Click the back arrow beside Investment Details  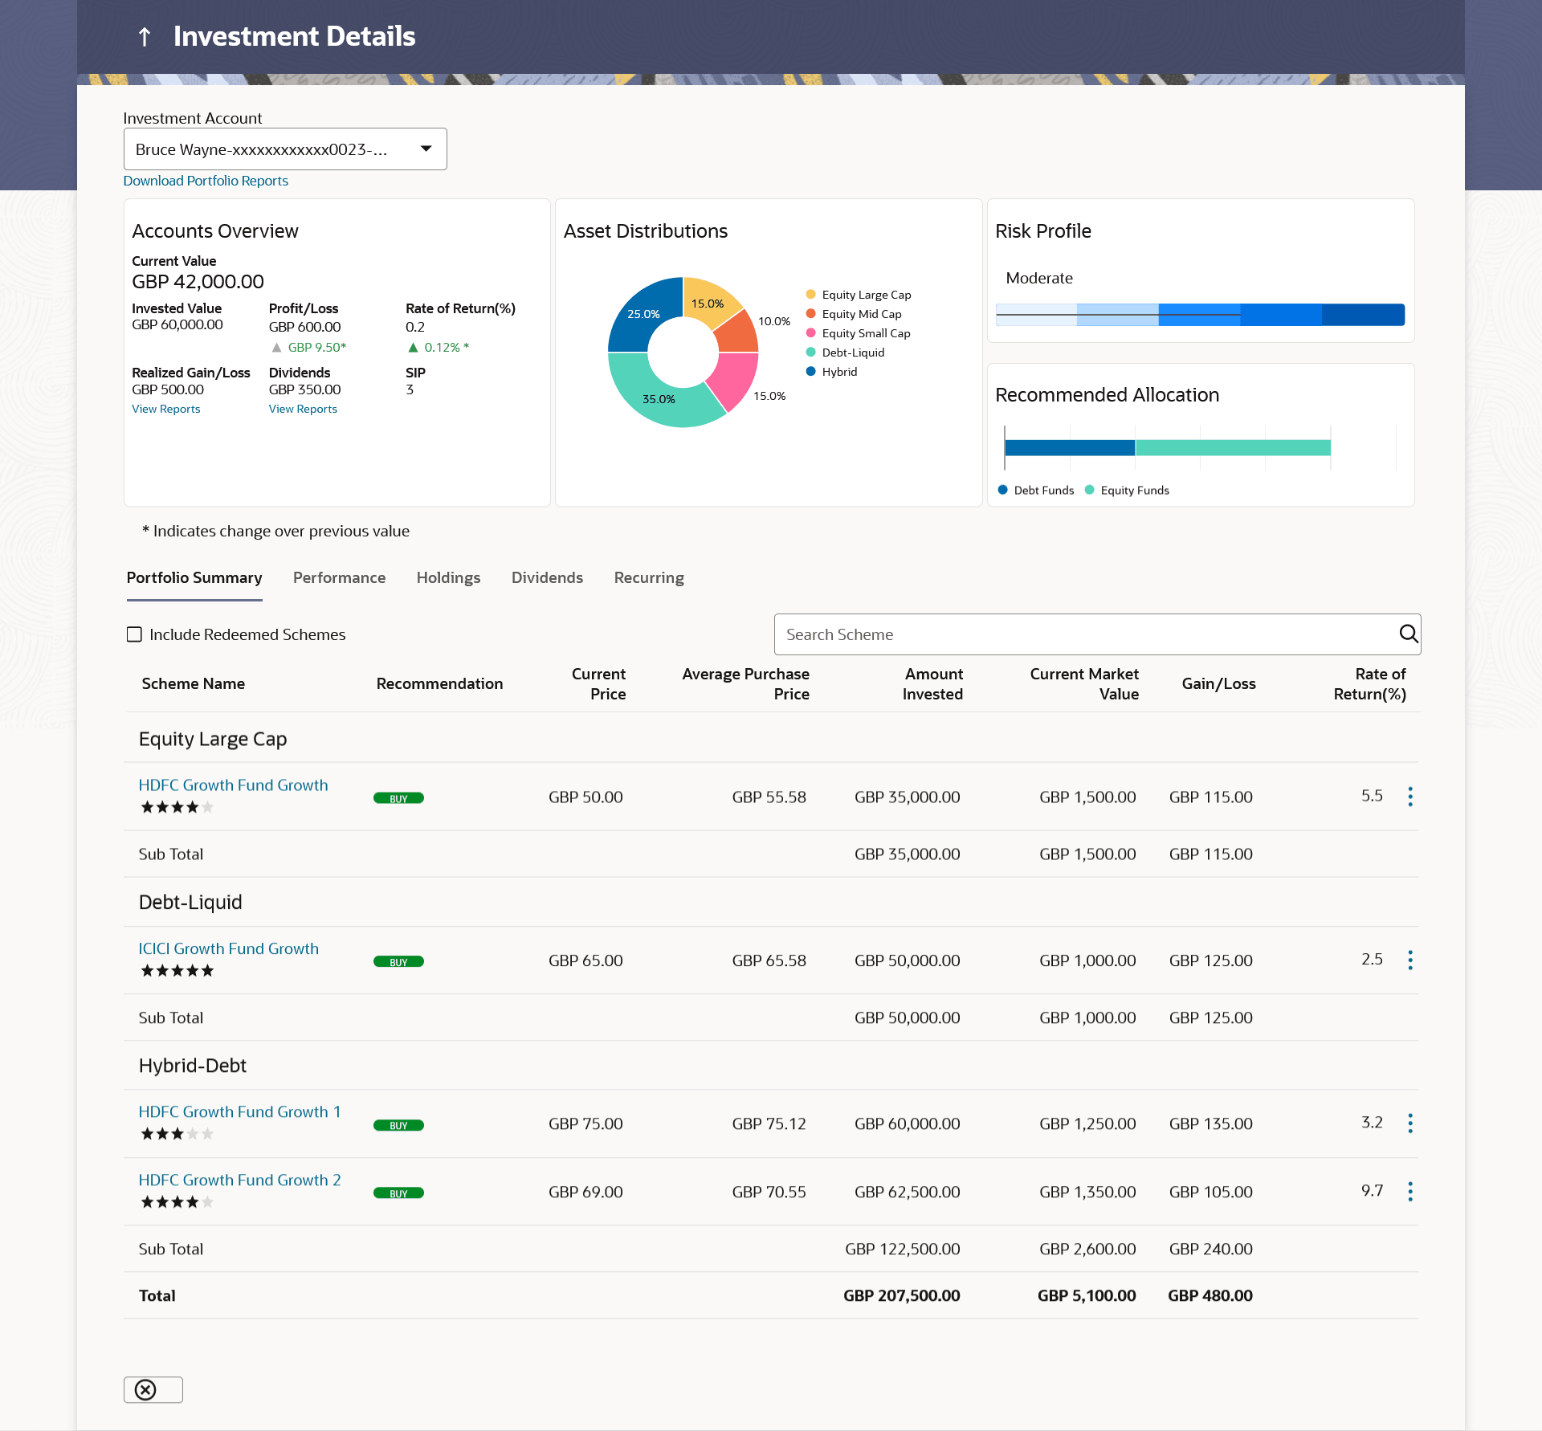[x=145, y=37]
